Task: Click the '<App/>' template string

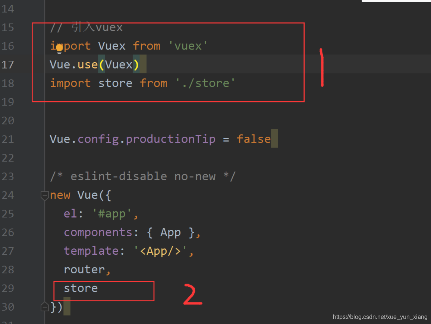Action: pyautogui.click(x=160, y=251)
